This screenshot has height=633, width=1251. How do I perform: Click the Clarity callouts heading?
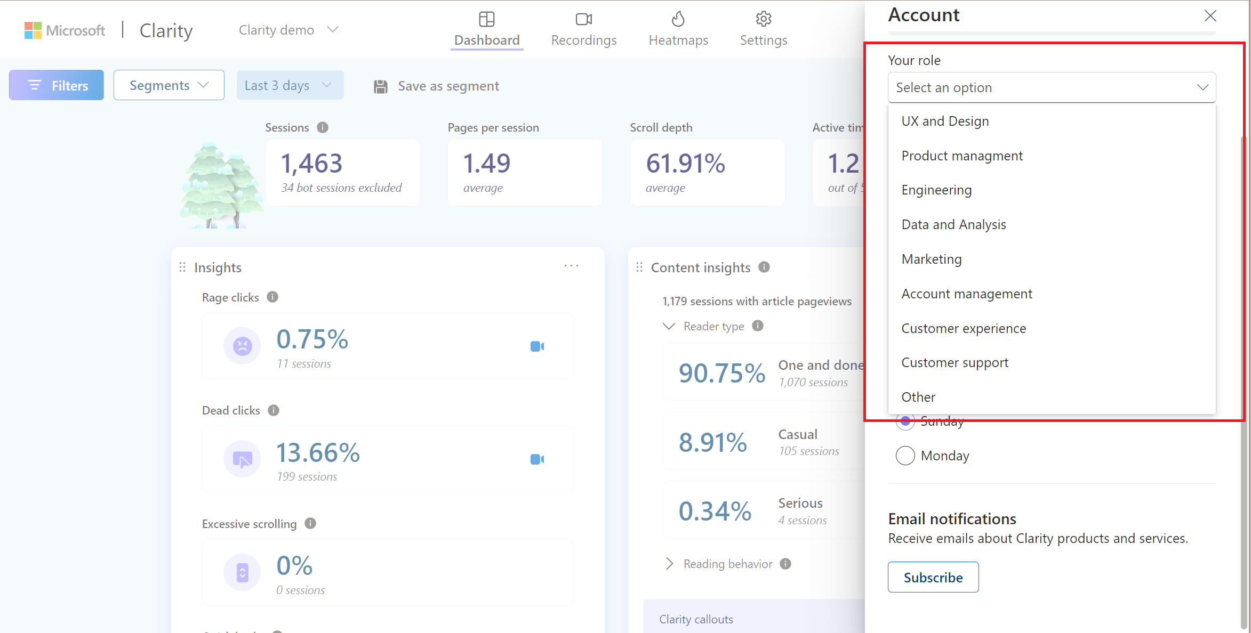[x=696, y=619]
